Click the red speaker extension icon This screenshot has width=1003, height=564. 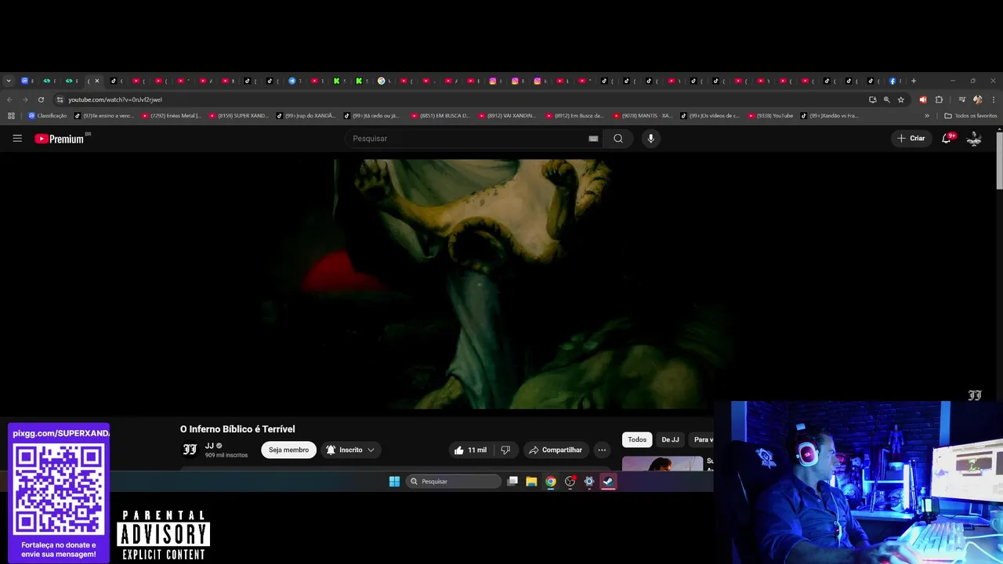pos(922,99)
